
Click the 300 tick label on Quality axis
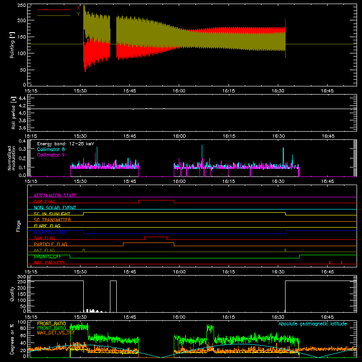22,277
